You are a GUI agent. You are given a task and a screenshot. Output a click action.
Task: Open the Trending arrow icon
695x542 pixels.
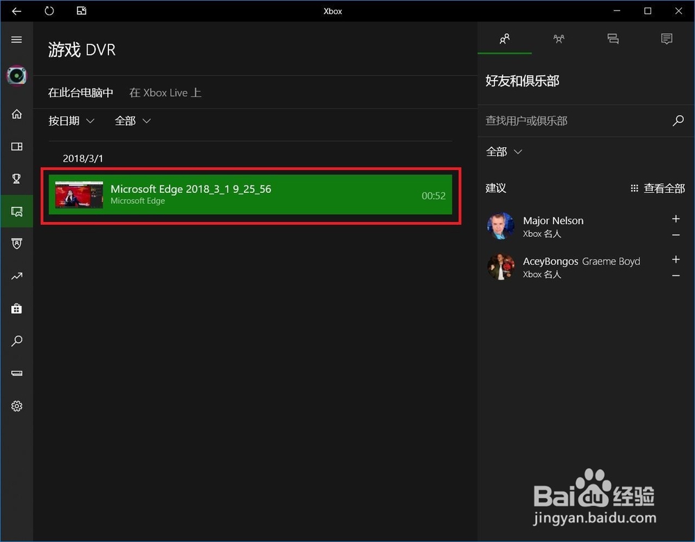click(x=17, y=276)
